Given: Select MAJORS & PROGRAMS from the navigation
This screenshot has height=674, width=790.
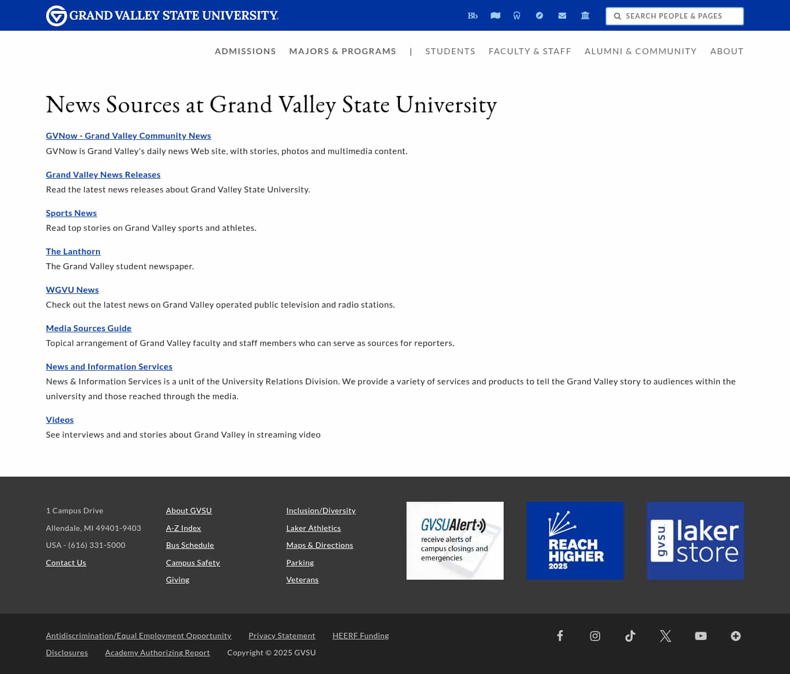Looking at the screenshot, I should pos(342,51).
